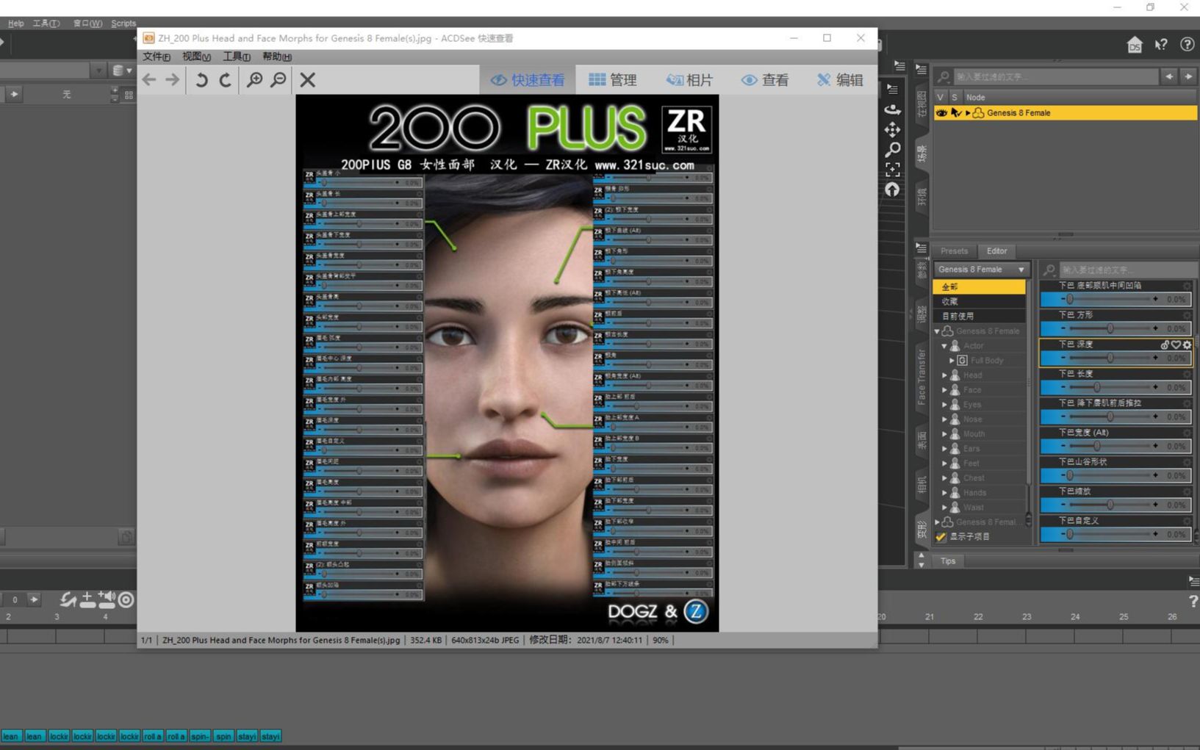This screenshot has height=750, width=1200.
Task: Toggle selectable arrow for Genesis 8 Female
Action: tap(955, 113)
